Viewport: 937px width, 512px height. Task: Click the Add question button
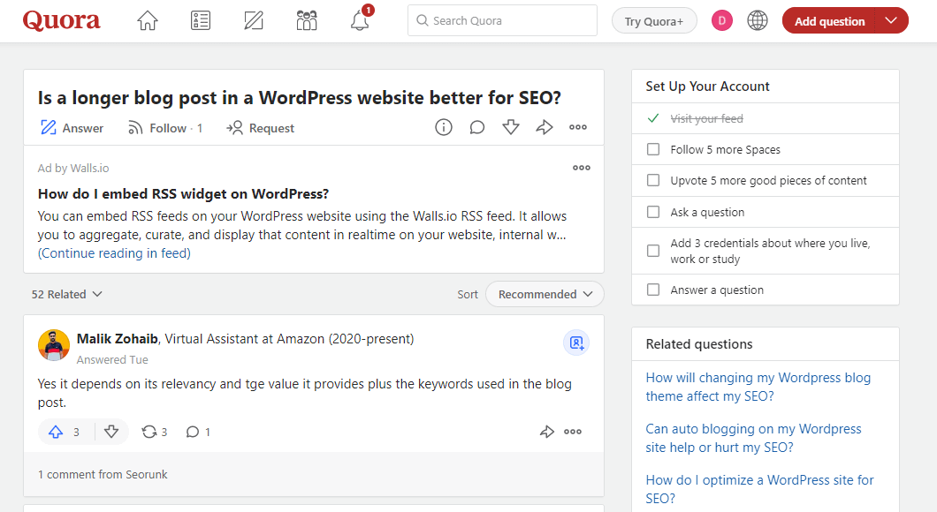coord(829,21)
